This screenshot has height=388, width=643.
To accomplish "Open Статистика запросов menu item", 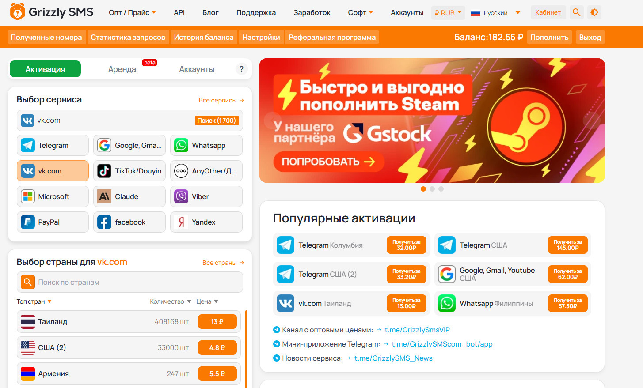I will point(128,37).
